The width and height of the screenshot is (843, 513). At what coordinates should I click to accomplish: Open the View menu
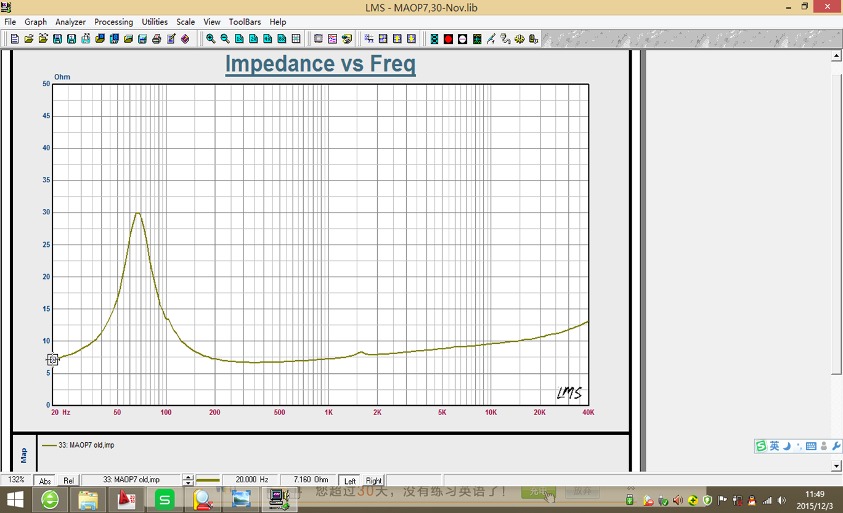point(212,22)
